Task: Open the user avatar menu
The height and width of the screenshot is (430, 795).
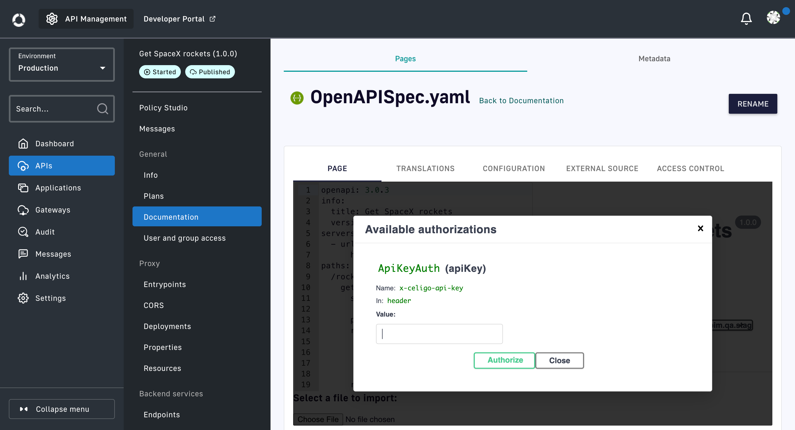Action: 773,18
